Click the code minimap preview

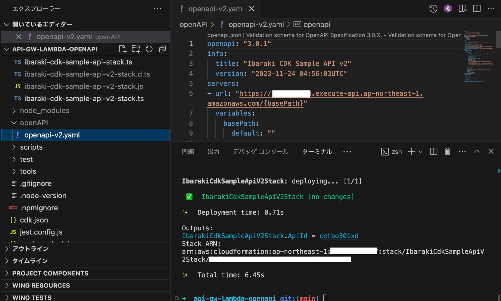[480, 57]
